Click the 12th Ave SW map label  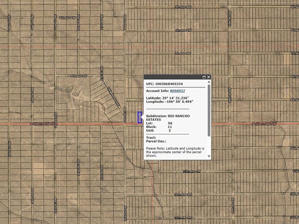(x=183, y=195)
